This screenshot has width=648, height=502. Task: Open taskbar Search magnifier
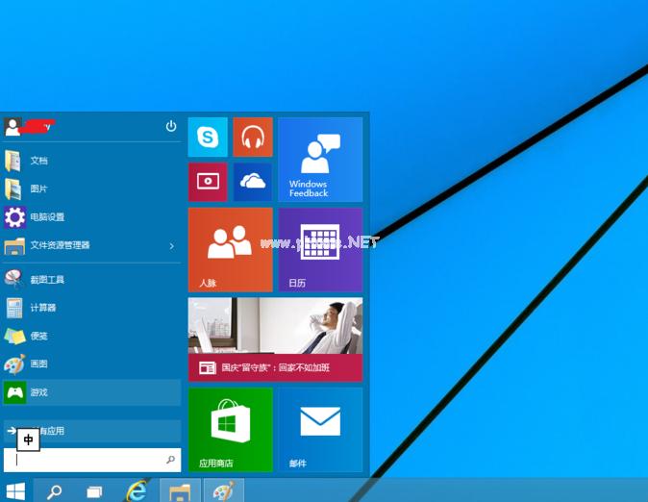click(54, 491)
